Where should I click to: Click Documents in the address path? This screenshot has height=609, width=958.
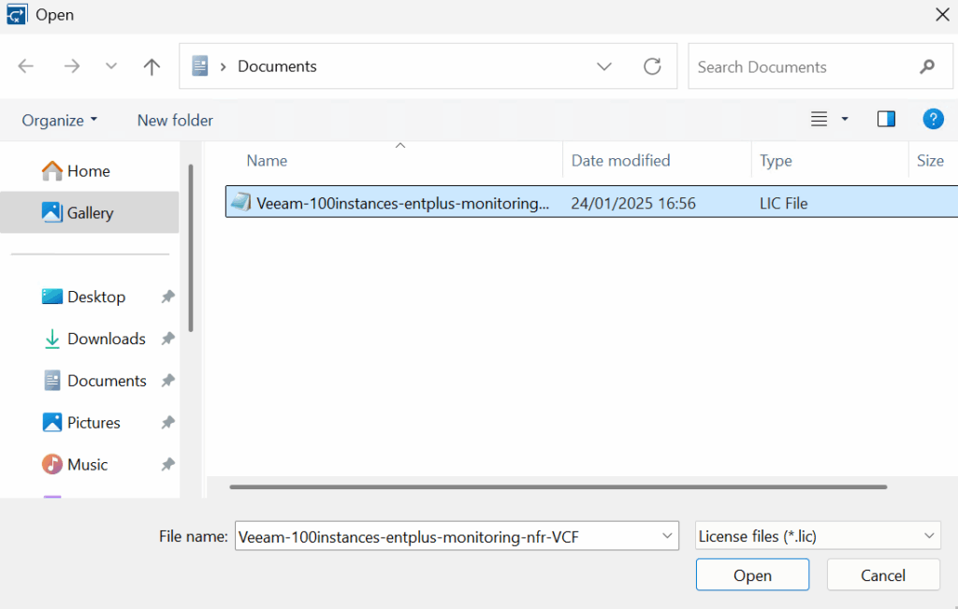[277, 66]
